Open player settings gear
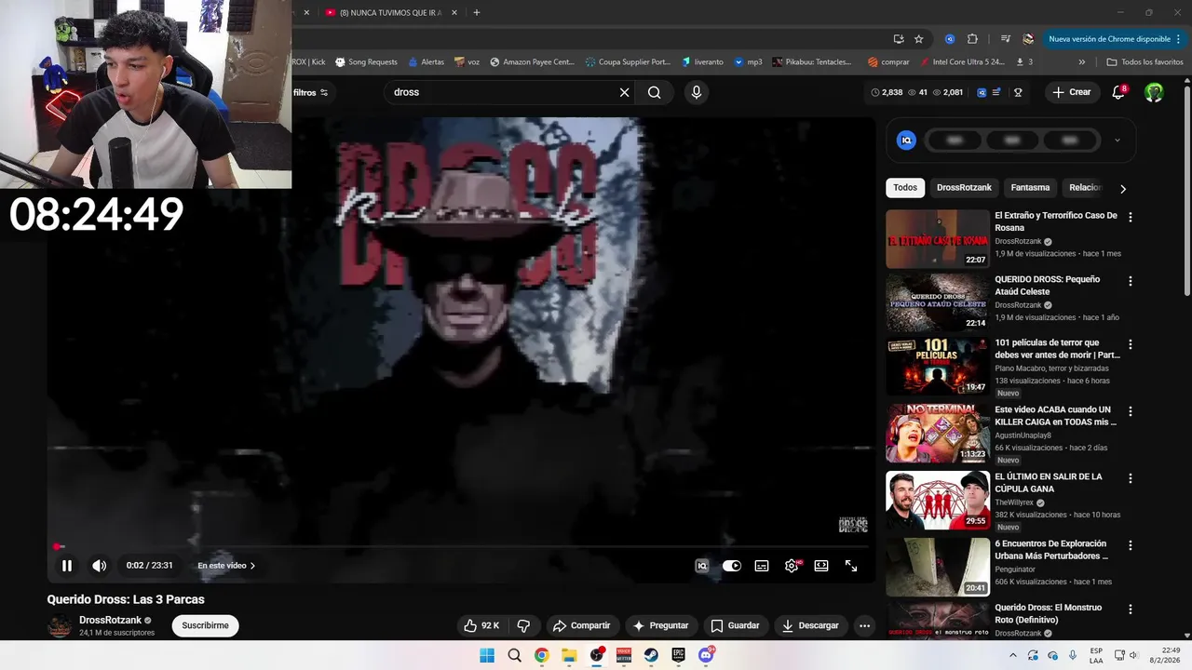The height and width of the screenshot is (670, 1192). pos(792,566)
